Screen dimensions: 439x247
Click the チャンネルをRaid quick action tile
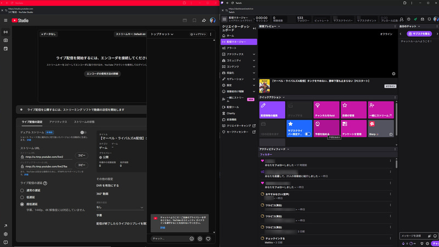[327, 110]
